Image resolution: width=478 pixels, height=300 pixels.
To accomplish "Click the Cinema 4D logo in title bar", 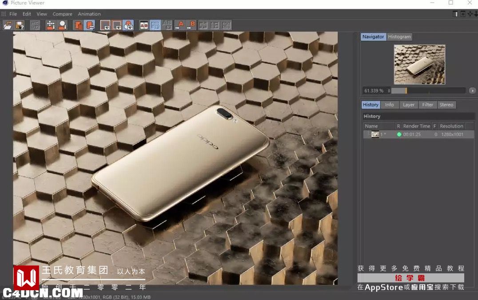I will [x=5, y=3].
